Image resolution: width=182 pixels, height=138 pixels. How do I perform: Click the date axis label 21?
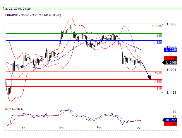(100, 128)
